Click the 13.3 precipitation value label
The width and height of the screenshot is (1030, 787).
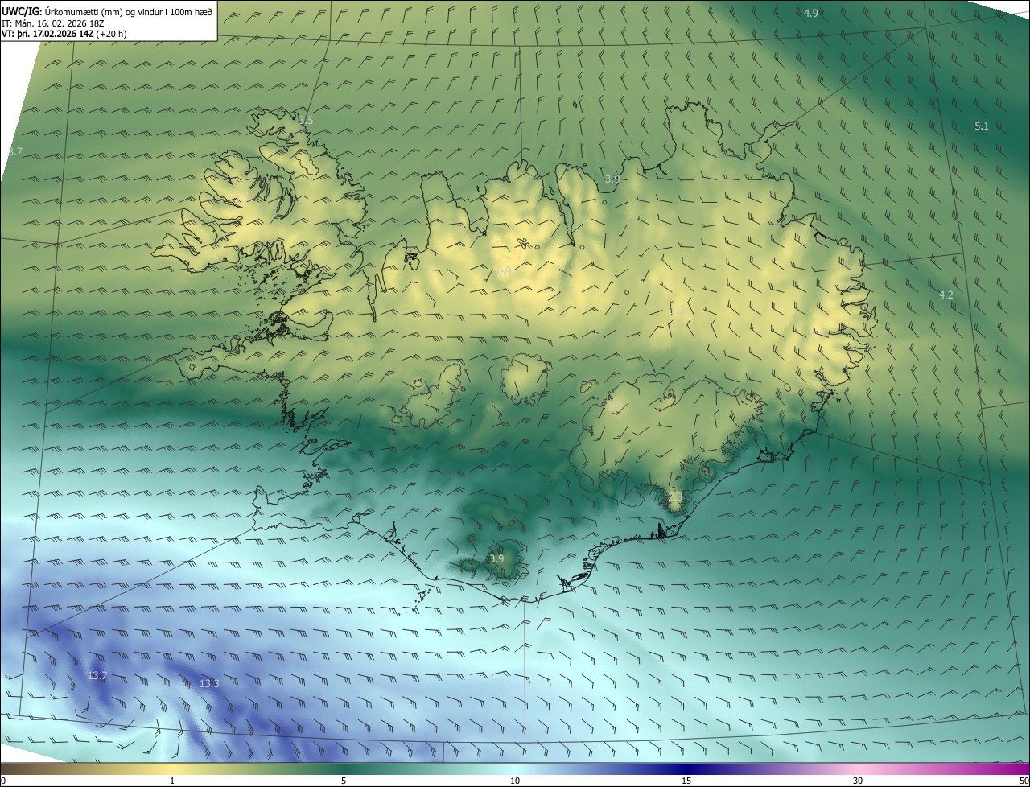(209, 683)
